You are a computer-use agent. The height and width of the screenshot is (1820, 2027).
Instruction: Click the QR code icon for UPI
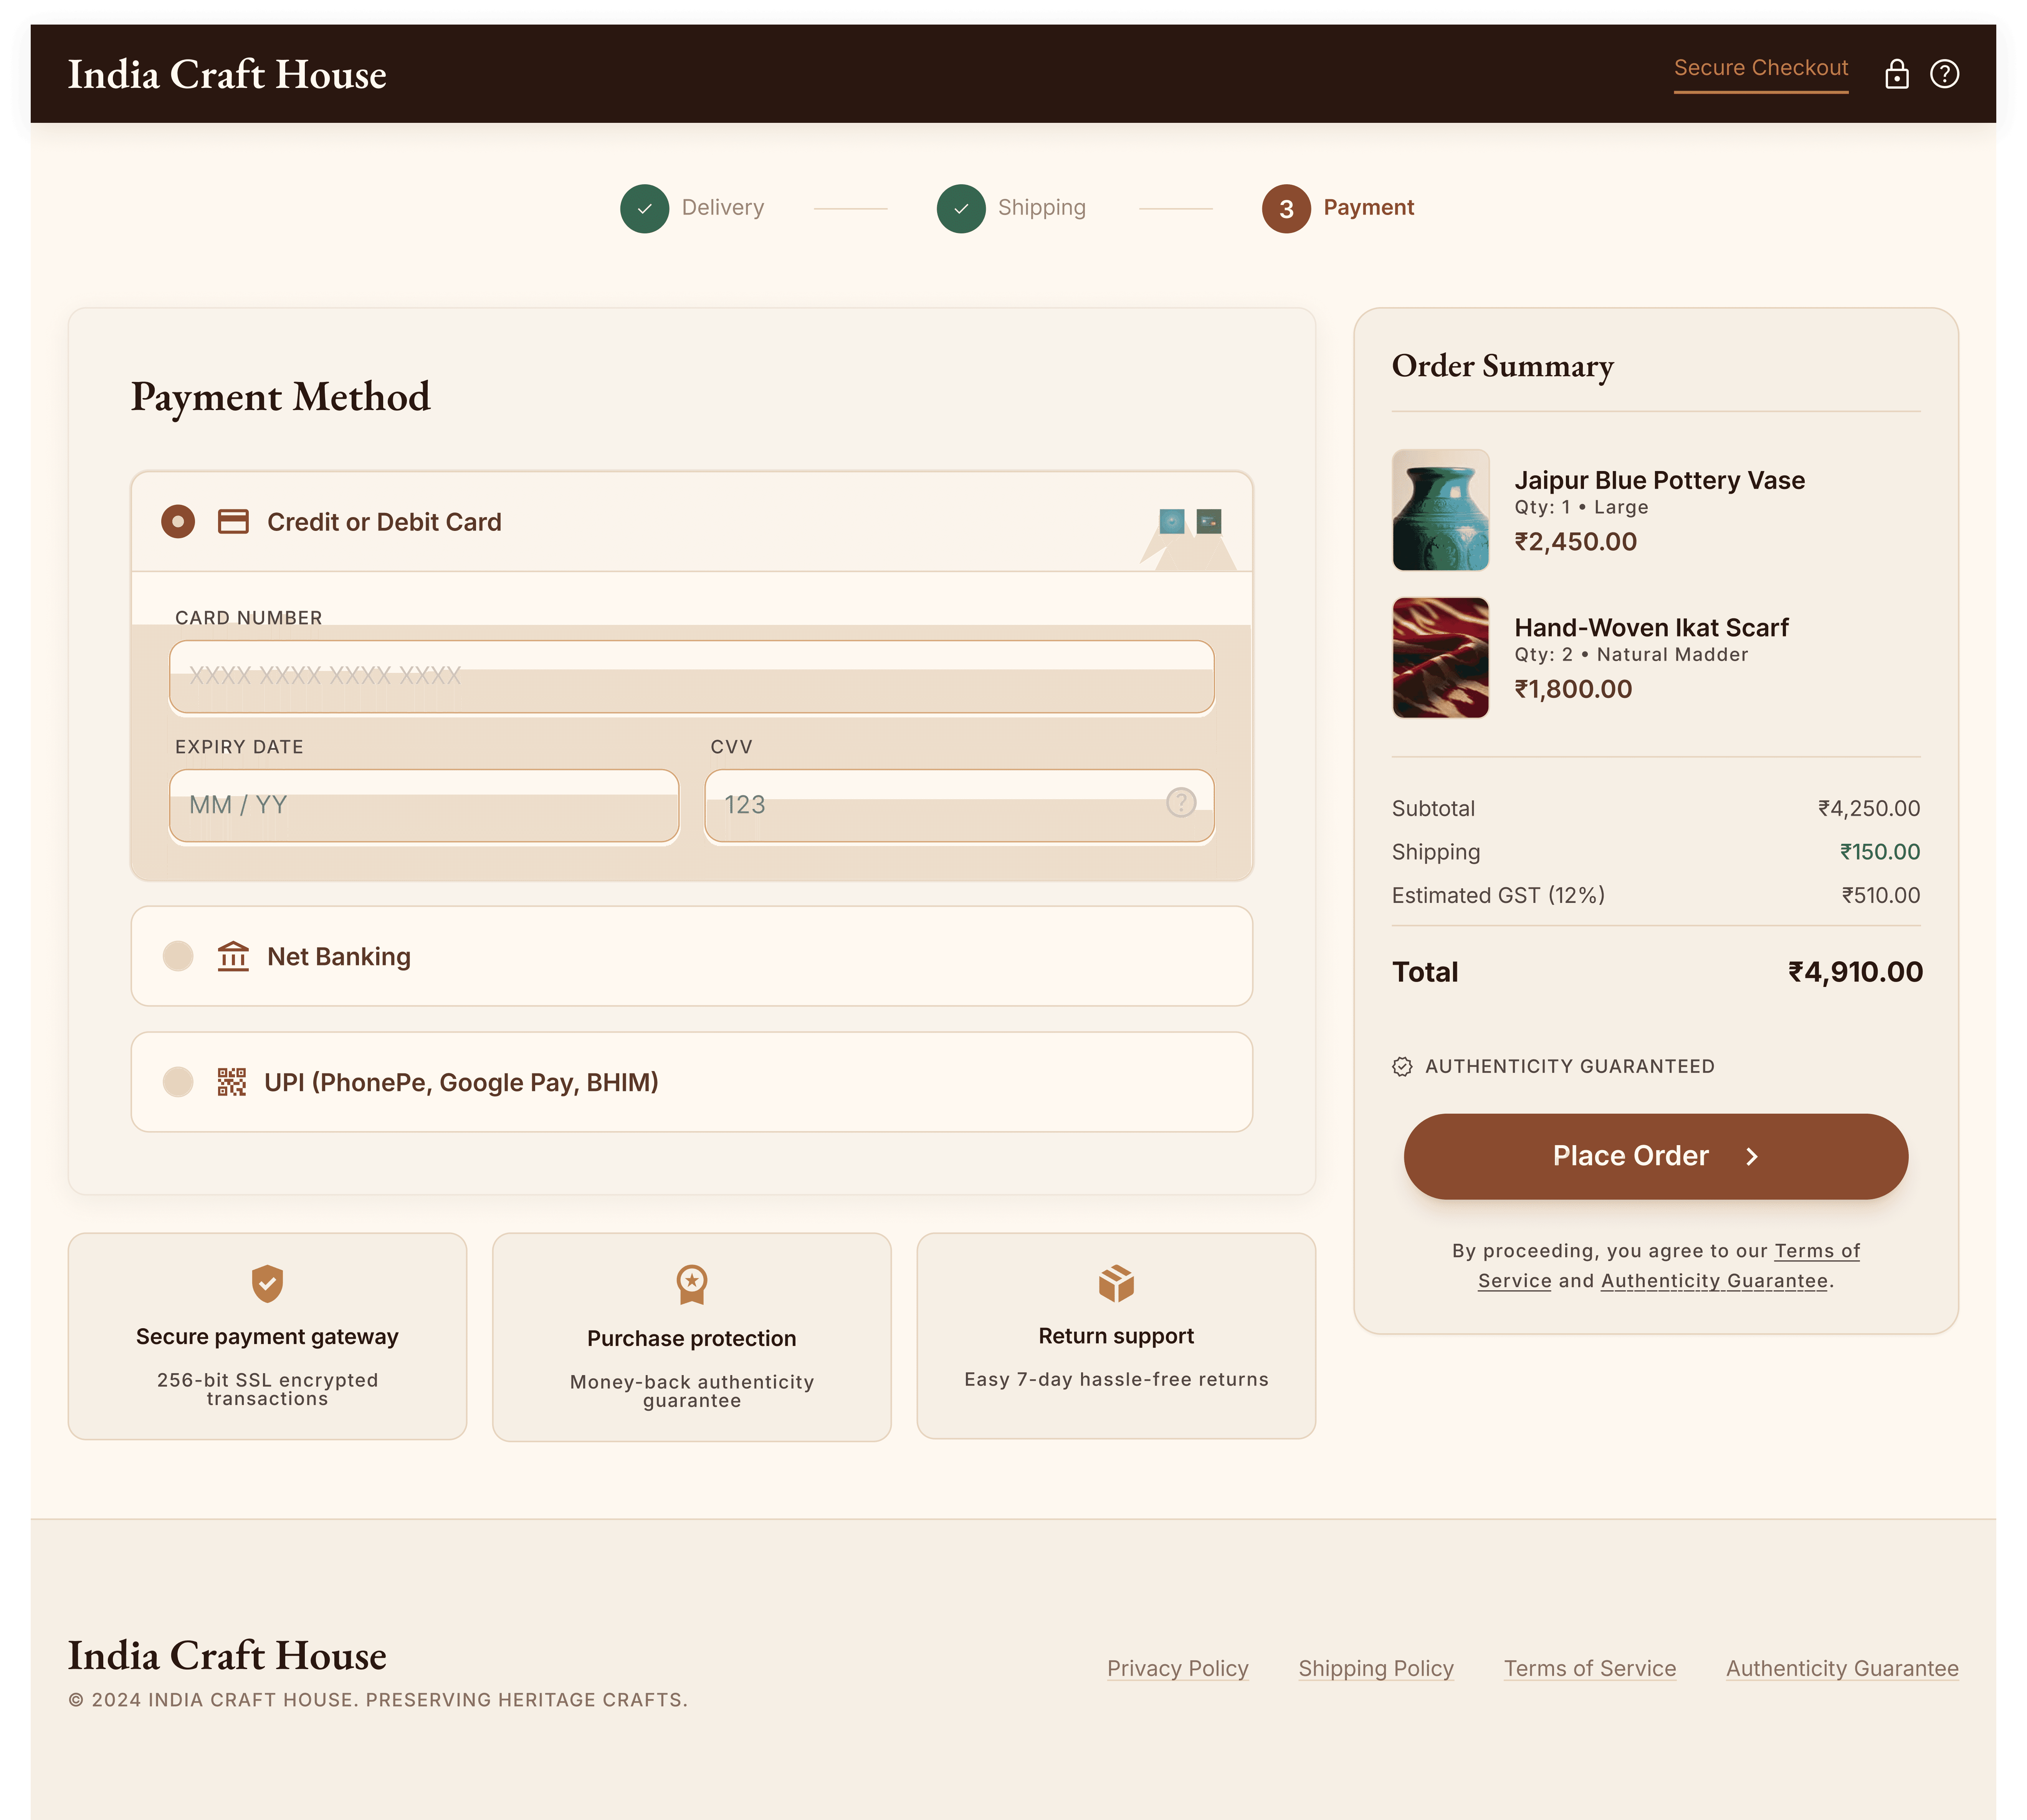pyautogui.click(x=232, y=1082)
